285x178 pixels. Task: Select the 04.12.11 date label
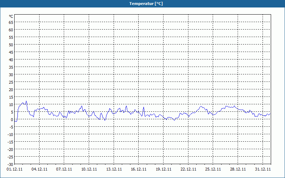click(x=39, y=169)
